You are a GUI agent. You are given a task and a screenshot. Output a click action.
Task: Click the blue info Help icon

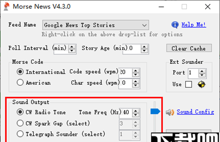point(175,25)
